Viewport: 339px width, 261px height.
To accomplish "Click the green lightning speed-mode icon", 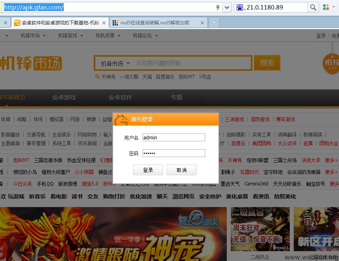I will point(218,8).
